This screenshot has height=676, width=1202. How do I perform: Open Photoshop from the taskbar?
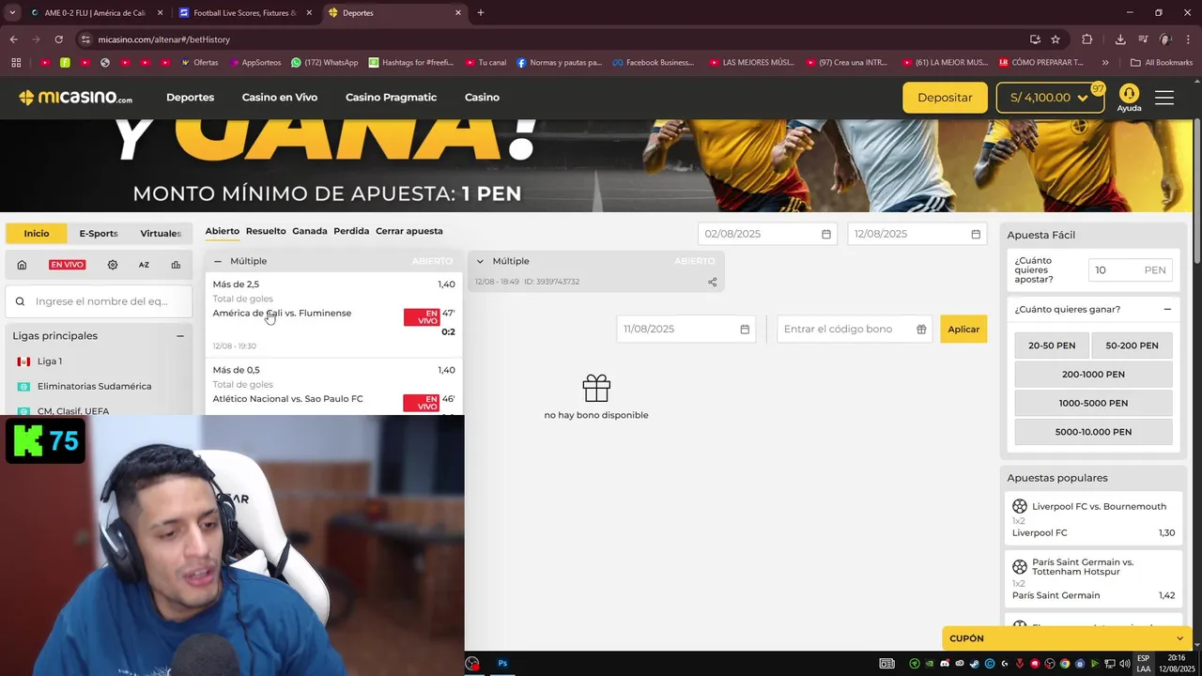point(502,663)
